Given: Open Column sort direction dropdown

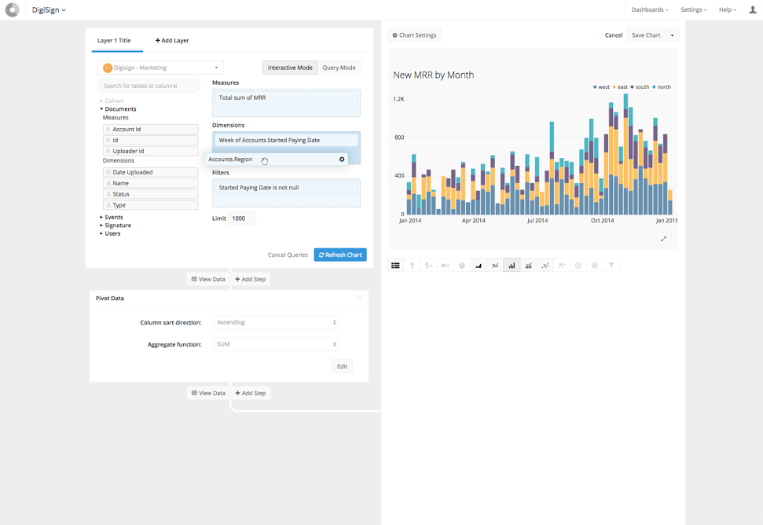Looking at the screenshot, I should pos(276,322).
